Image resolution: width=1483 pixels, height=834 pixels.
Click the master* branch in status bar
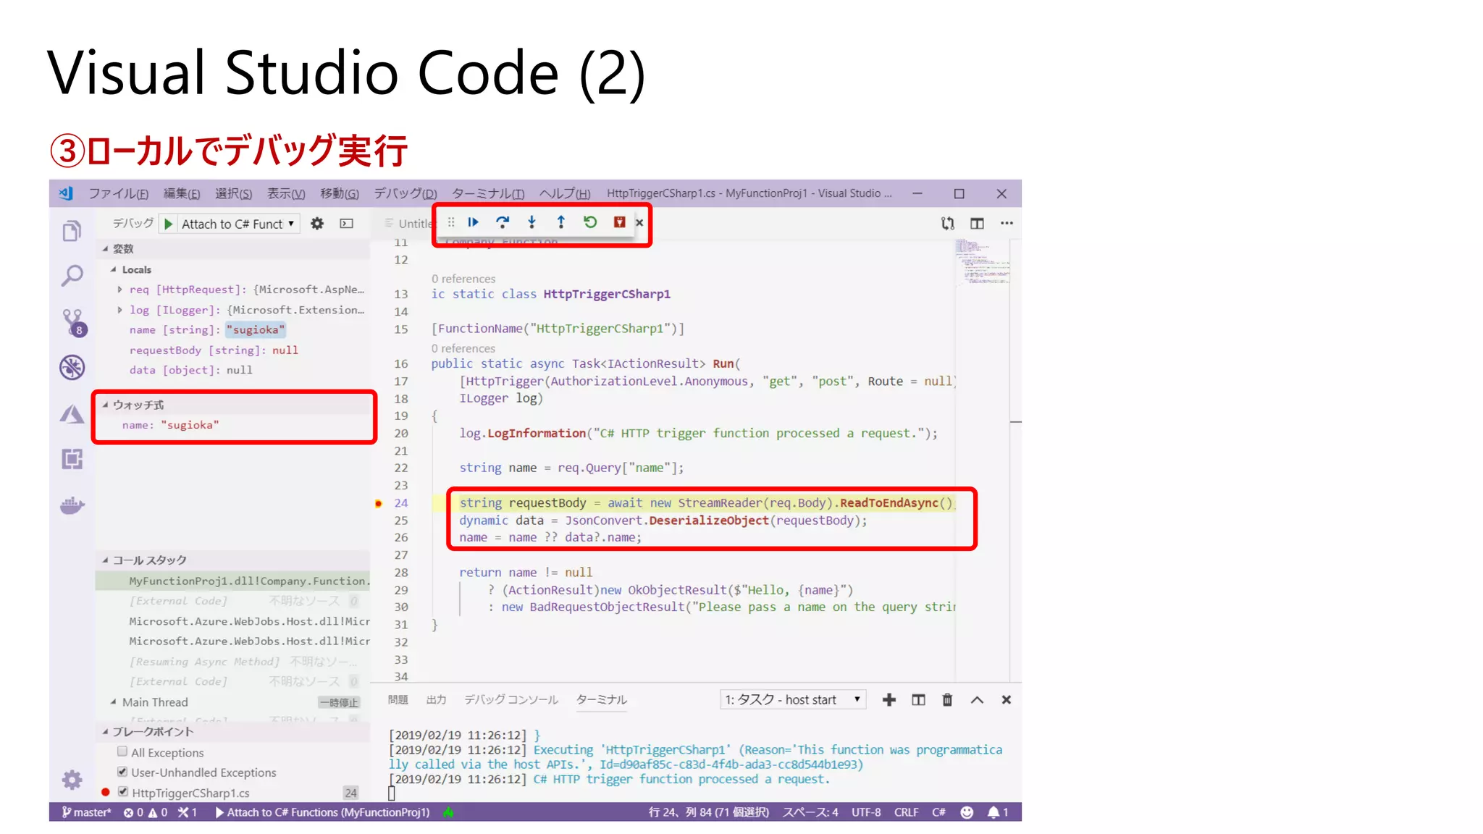click(x=87, y=812)
